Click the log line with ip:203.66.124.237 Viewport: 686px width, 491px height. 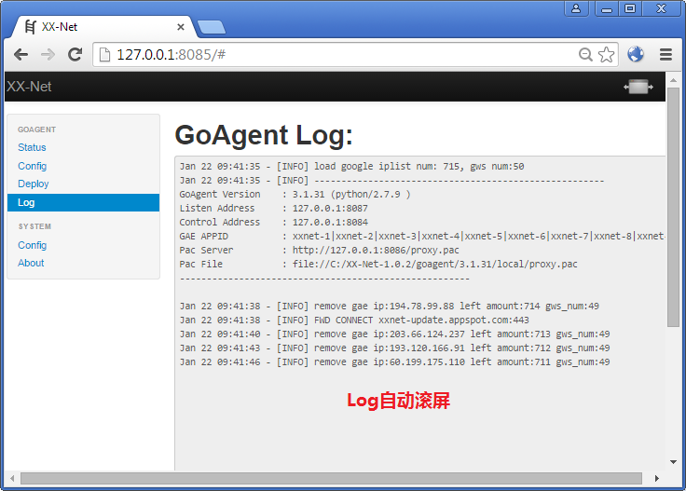pyautogui.click(x=394, y=334)
